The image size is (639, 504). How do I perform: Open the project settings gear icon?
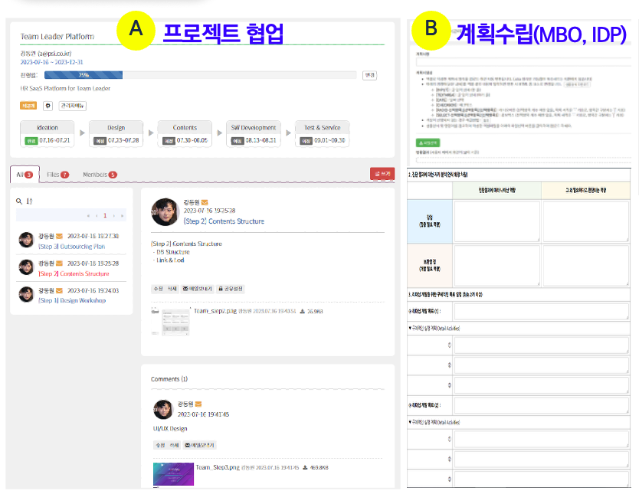[x=47, y=106]
